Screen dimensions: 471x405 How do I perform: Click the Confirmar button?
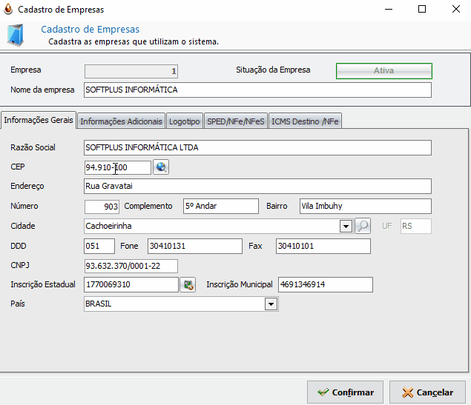coord(345,392)
